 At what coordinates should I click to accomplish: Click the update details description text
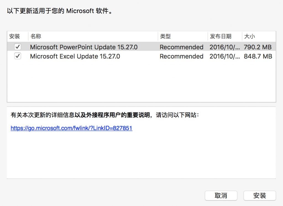coord(105,115)
